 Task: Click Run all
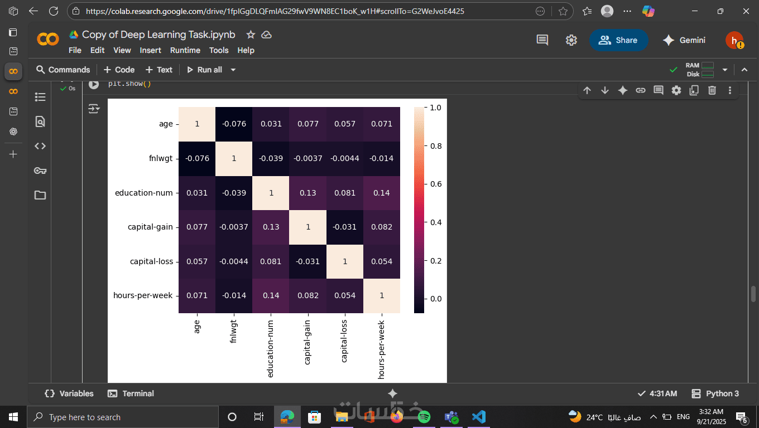pyautogui.click(x=204, y=70)
